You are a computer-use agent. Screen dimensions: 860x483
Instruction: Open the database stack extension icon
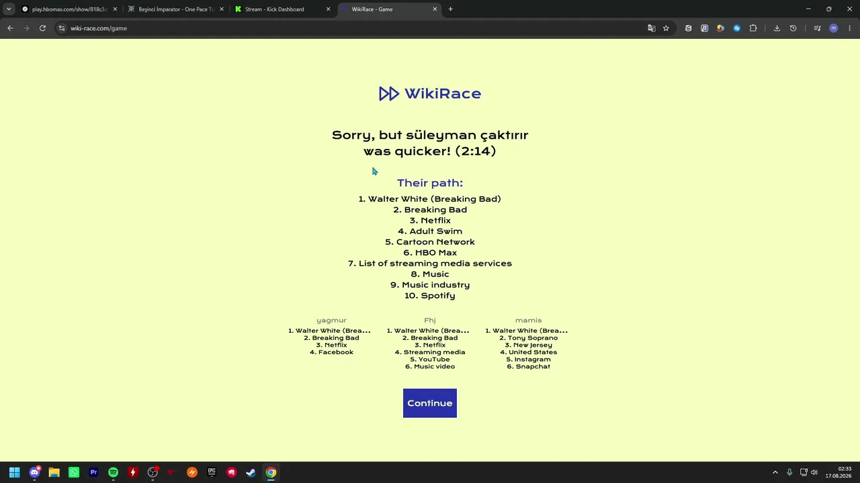point(688,28)
